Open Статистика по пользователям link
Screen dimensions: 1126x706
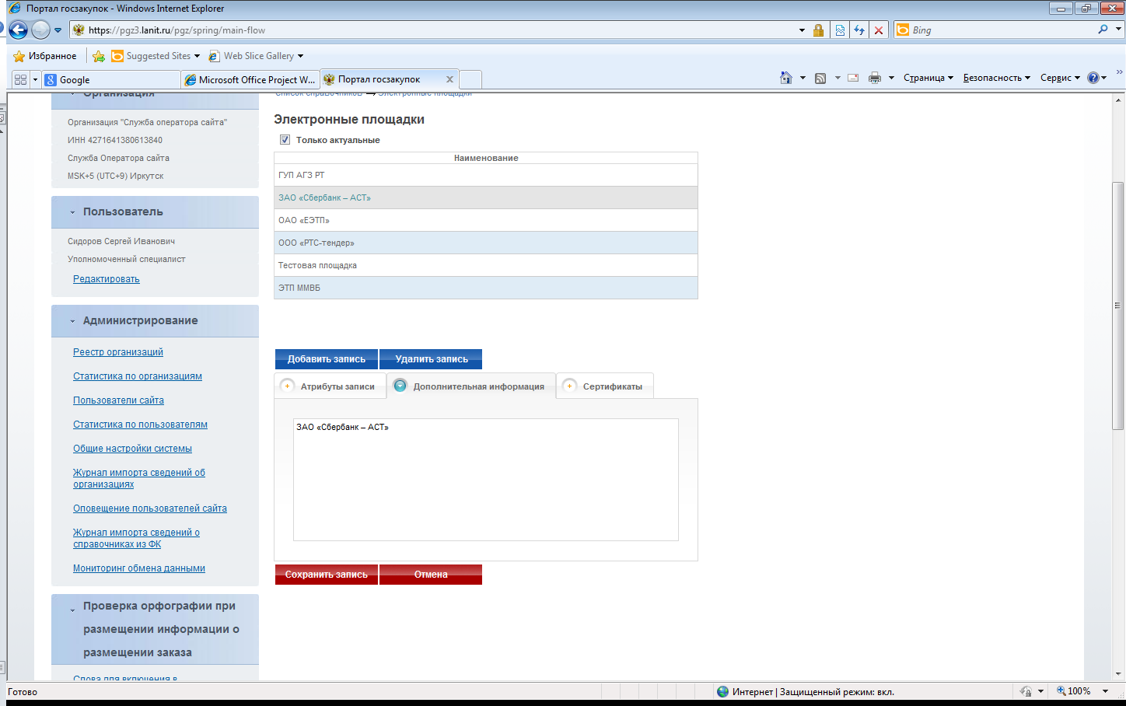click(140, 425)
